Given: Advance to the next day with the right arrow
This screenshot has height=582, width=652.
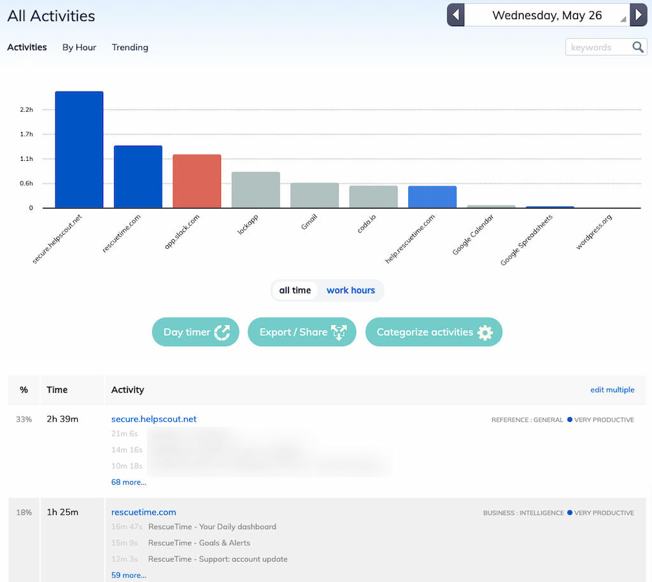Looking at the screenshot, I should tap(639, 14).
